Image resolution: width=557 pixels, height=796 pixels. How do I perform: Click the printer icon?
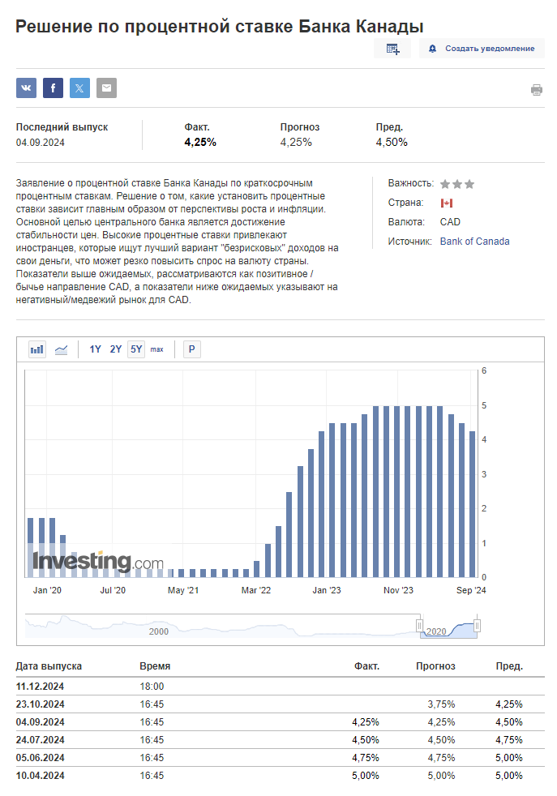537,90
